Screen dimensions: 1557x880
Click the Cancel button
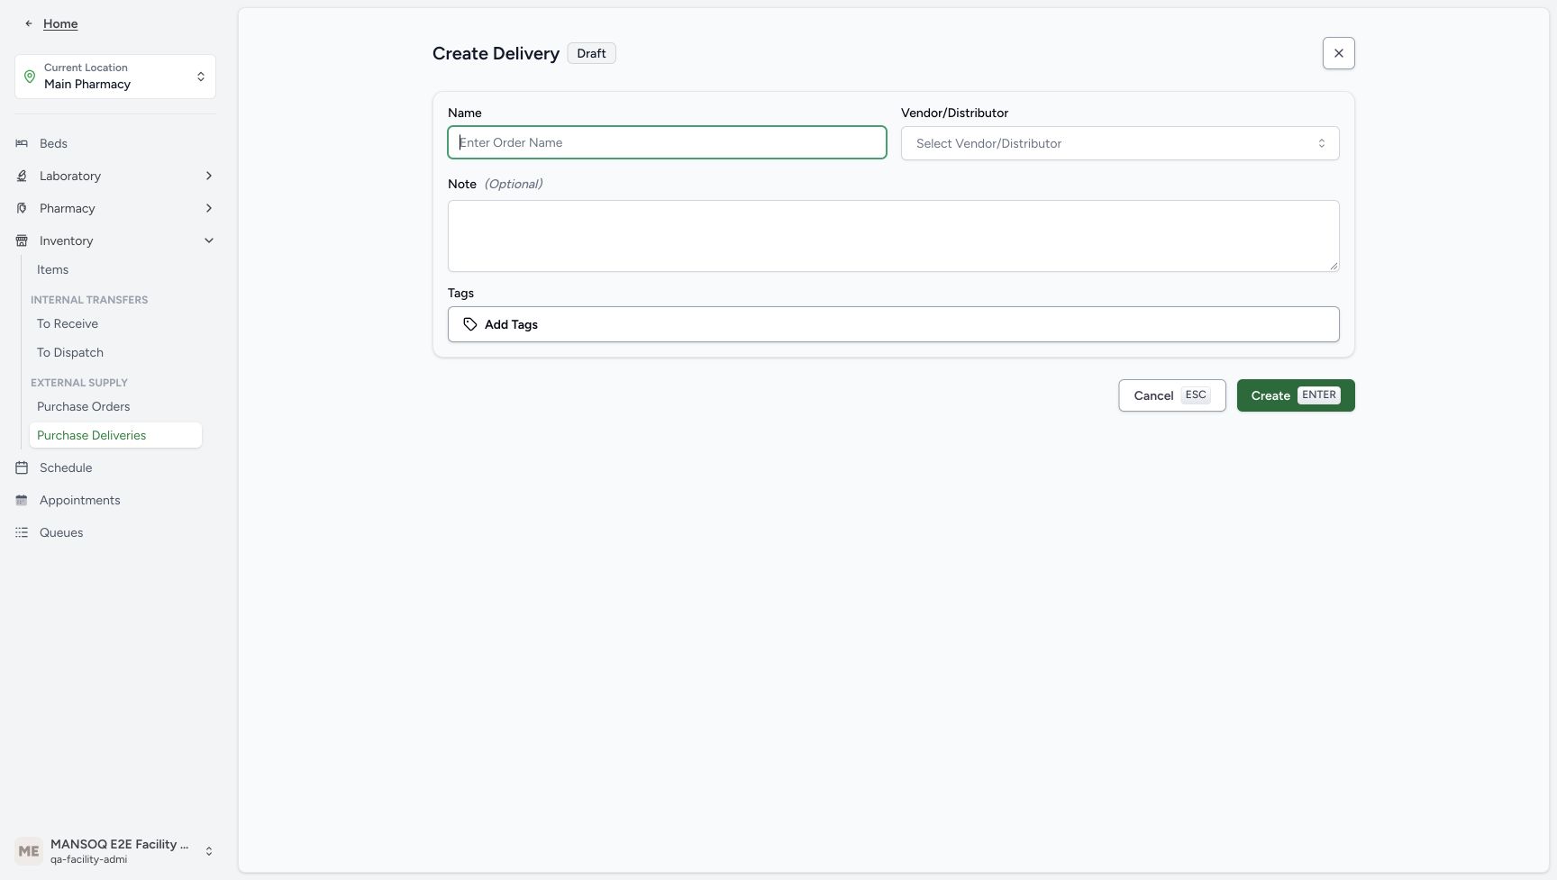pos(1172,395)
